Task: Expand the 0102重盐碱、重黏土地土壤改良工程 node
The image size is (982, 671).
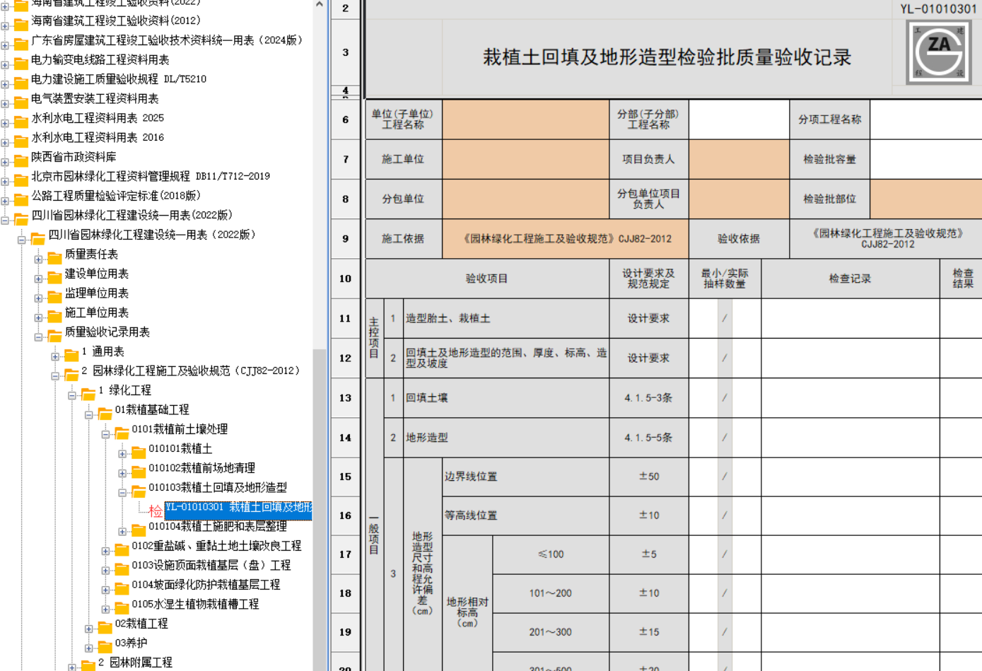Action: (105, 551)
